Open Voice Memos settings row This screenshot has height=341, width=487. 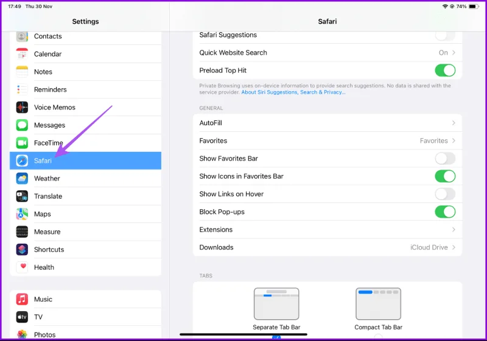(x=85, y=107)
